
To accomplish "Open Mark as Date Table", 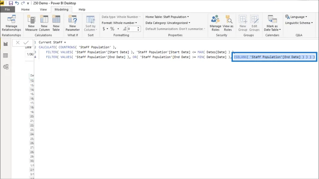I will pyautogui.click(x=272, y=23).
